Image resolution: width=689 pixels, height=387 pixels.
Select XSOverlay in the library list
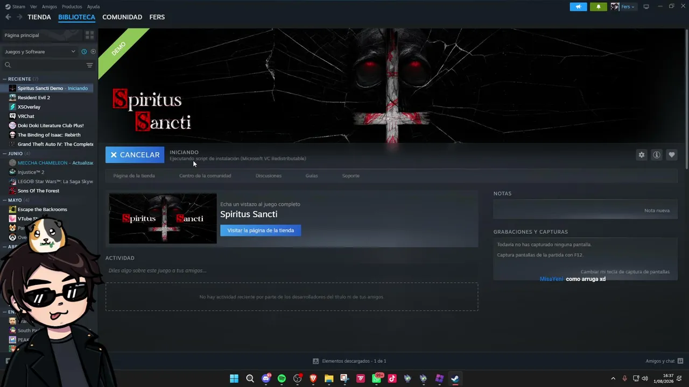click(48, 107)
